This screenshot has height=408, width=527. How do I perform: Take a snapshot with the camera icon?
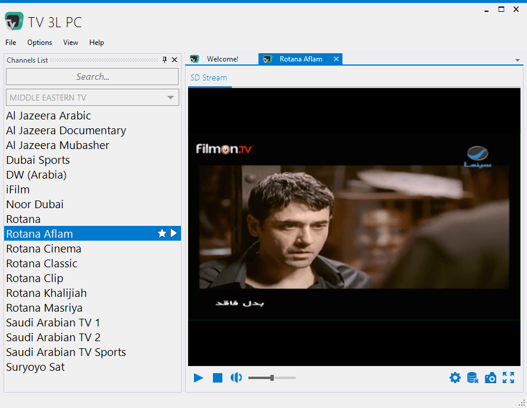[x=490, y=378]
